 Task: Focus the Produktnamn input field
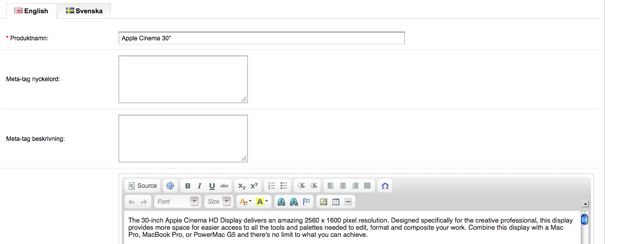point(262,38)
